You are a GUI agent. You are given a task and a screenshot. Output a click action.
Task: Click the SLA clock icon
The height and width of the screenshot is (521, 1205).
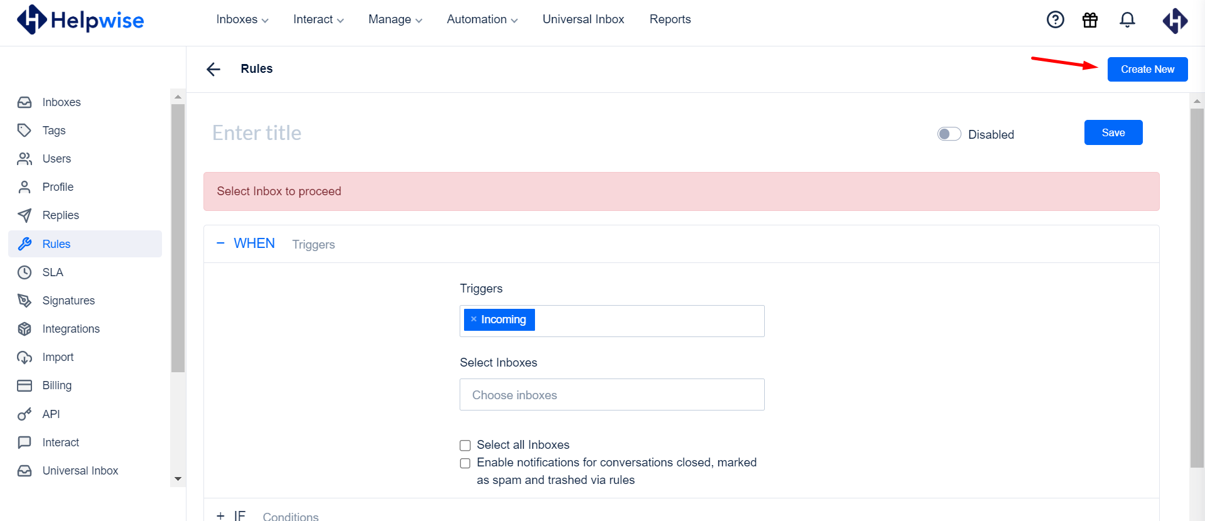click(x=24, y=272)
